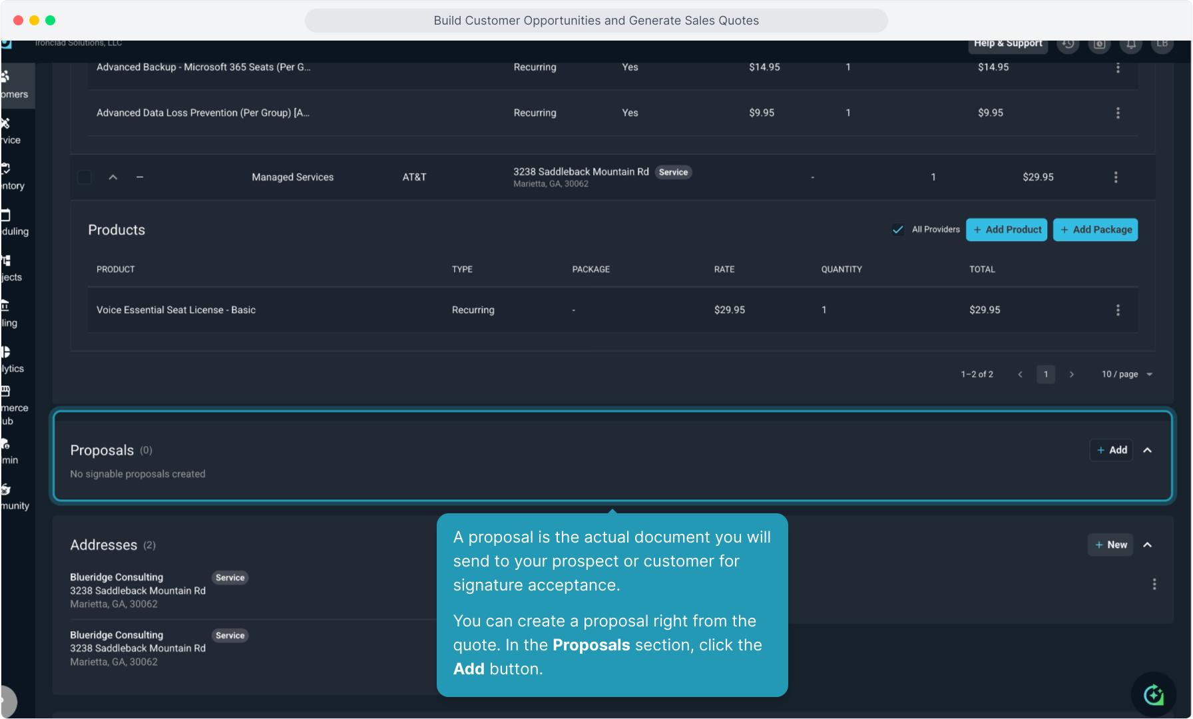Select page 1 in pagination
The image size is (1193, 719).
tap(1046, 374)
